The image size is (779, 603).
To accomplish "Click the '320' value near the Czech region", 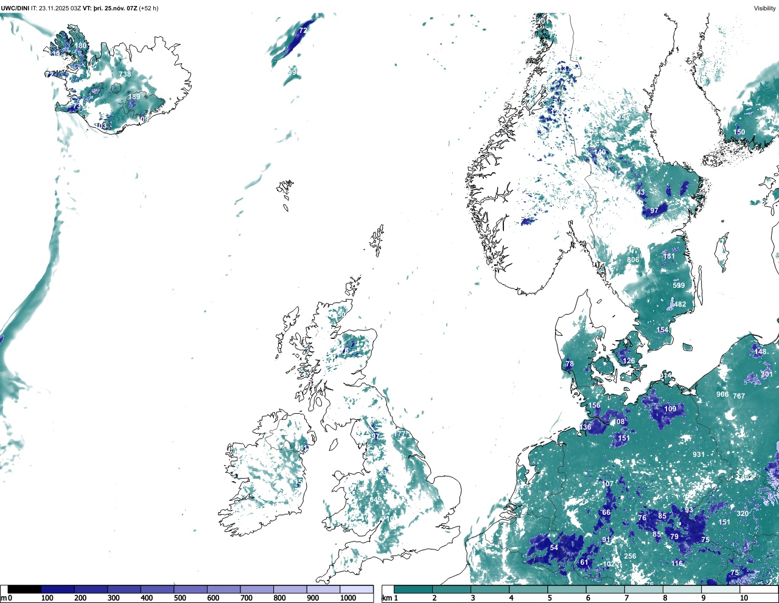I will point(742,514).
